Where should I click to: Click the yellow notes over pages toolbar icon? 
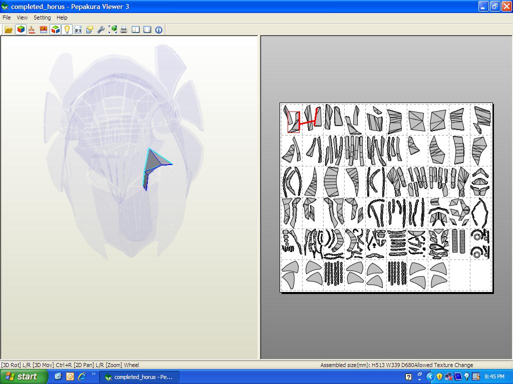[x=89, y=29]
